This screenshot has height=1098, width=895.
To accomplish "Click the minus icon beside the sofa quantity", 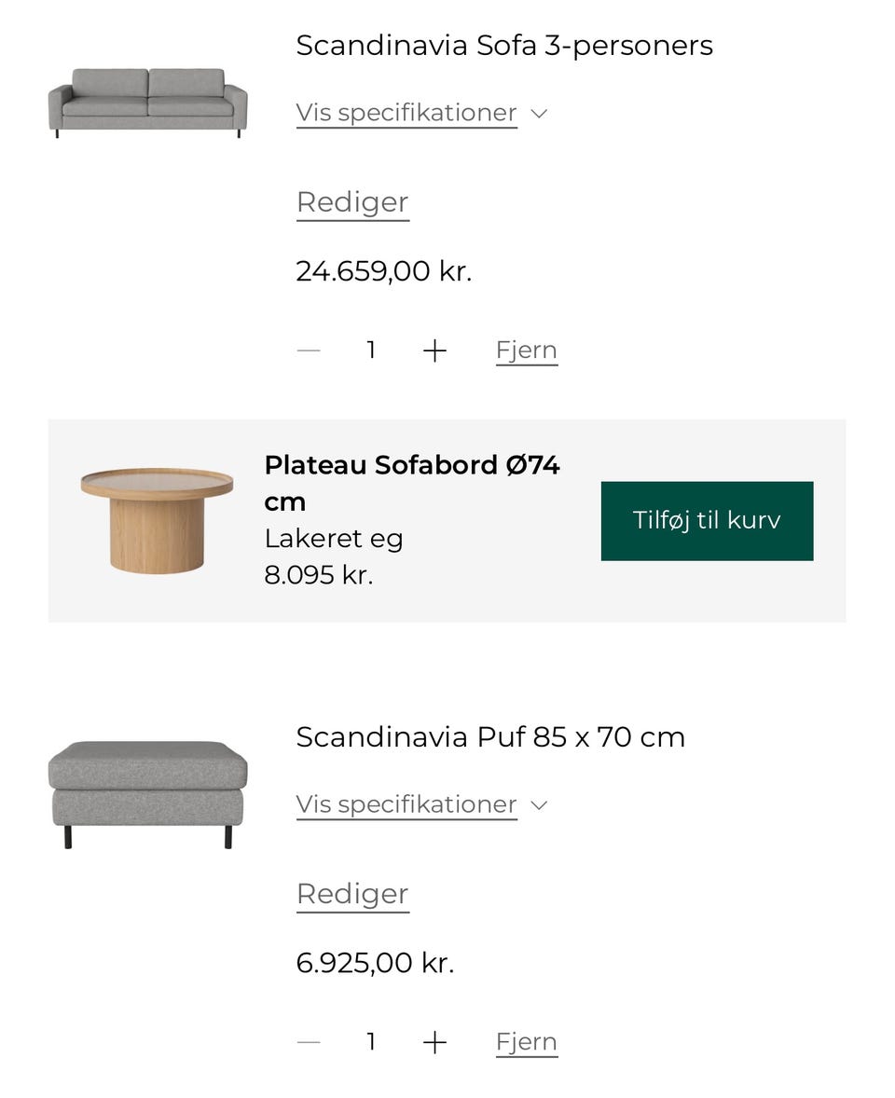I will [x=308, y=350].
